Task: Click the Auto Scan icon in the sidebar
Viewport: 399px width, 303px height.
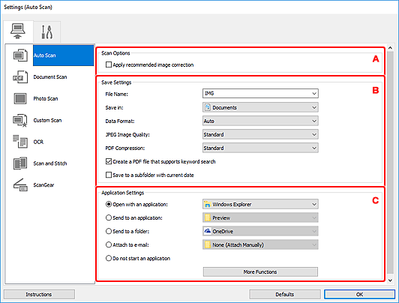Action: point(20,55)
